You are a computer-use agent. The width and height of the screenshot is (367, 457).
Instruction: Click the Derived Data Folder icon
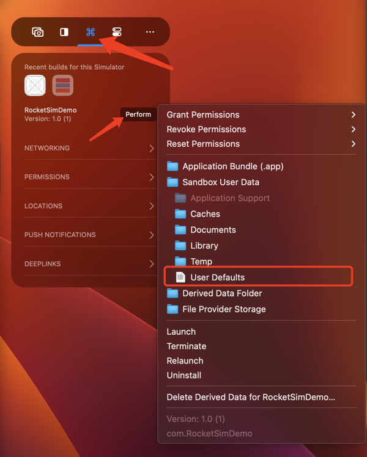coord(172,293)
